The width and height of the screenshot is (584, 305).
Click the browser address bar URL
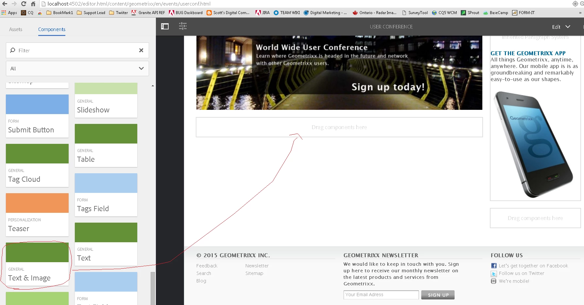pyautogui.click(x=129, y=4)
